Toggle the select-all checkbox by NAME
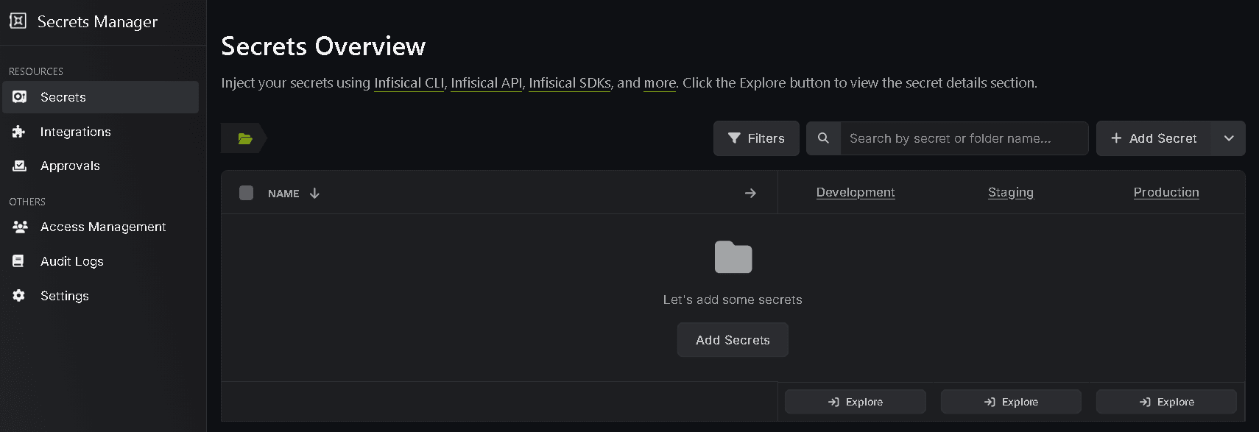The height and width of the screenshot is (432, 1259). point(247,193)
